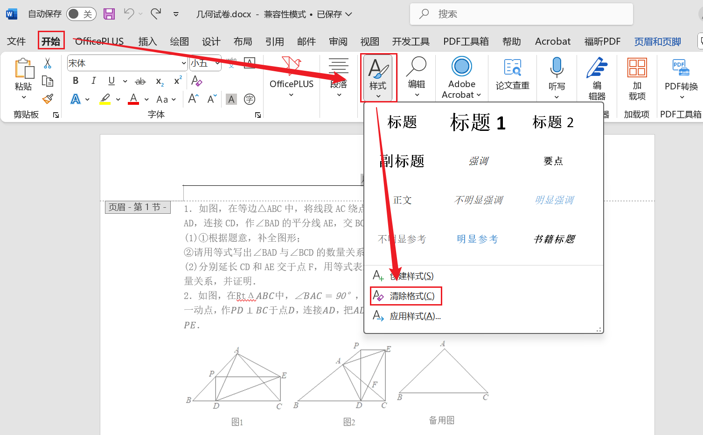Apply strikethrough formatting

140,82
